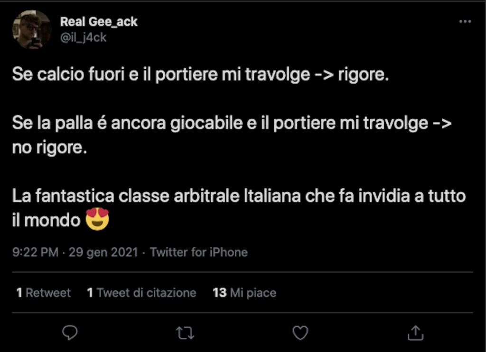Open the author's profile picture
This screenshot has height=352, width=486.
31,29
